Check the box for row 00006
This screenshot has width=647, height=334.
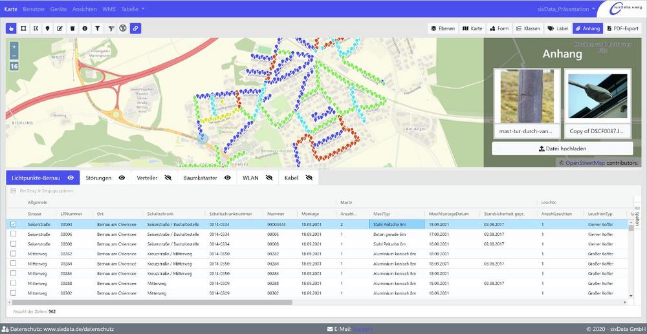13,234
